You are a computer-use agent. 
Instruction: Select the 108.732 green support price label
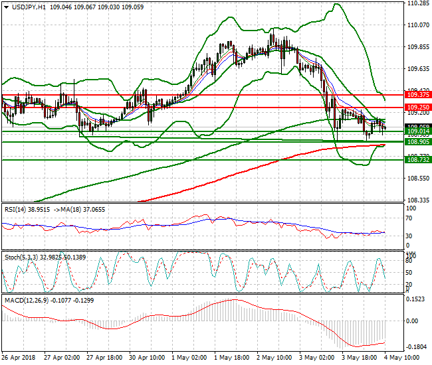tap(418, 159)
